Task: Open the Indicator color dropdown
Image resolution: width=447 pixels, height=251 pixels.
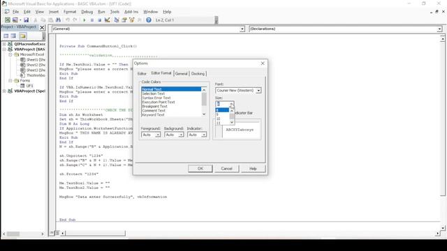Action: (x=204, y=135)
